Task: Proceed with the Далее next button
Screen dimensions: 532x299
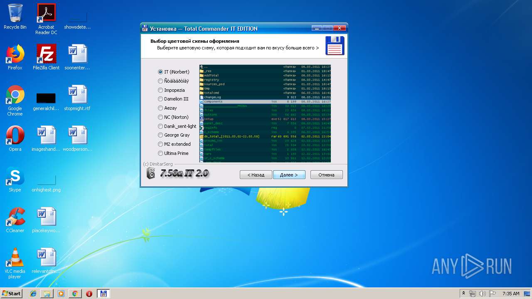Action: click(289, 175)
